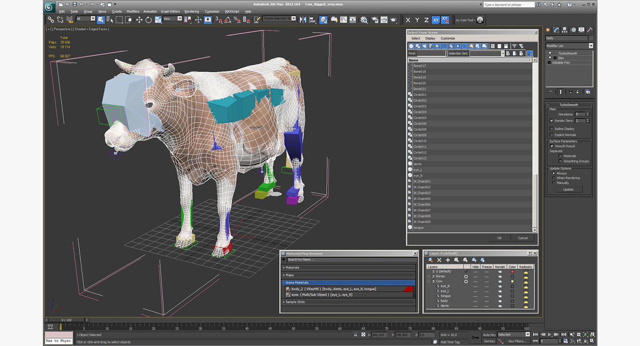This screenshot has height=346, width=640.
Task: Click the Align tool icon
Action: coord(312,20)
